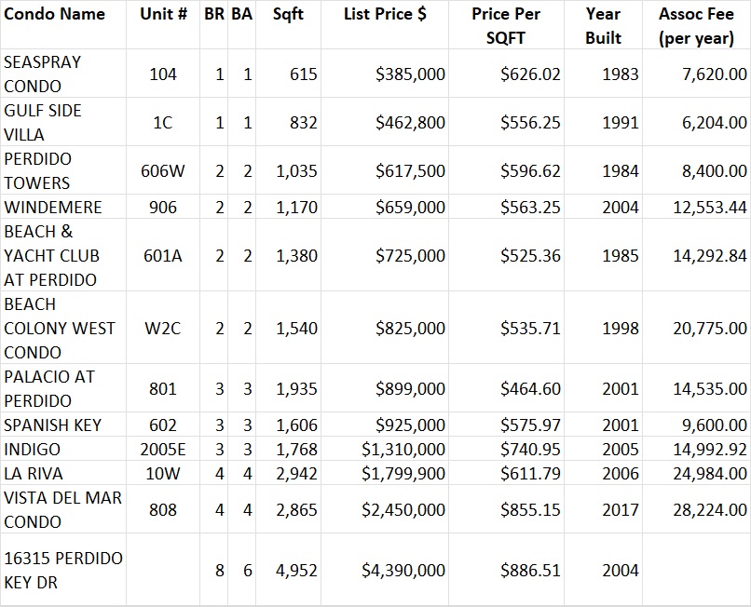Select the List Price $ header cell
Screen dimensions: 751x607
pyautogui.click(x=385, y=15)
